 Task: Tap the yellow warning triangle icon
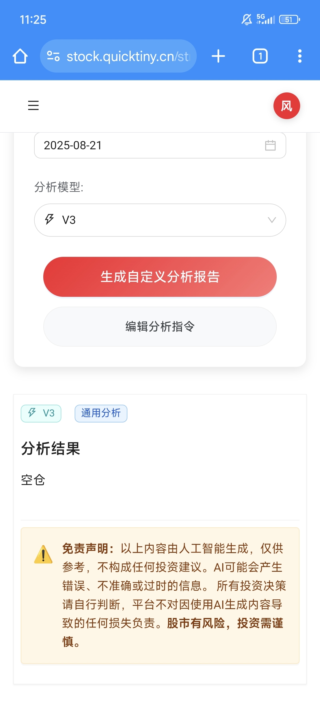click(43, 554)
